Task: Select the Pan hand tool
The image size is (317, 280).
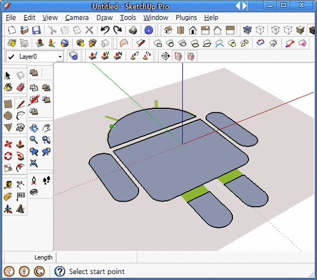Action: [x=46, y=128]
